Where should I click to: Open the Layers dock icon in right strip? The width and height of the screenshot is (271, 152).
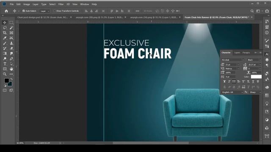coord(267,60)
